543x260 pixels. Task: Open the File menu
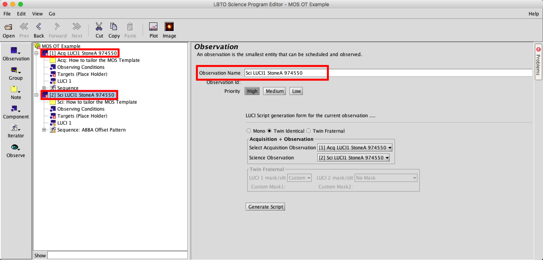click(7, 14)
